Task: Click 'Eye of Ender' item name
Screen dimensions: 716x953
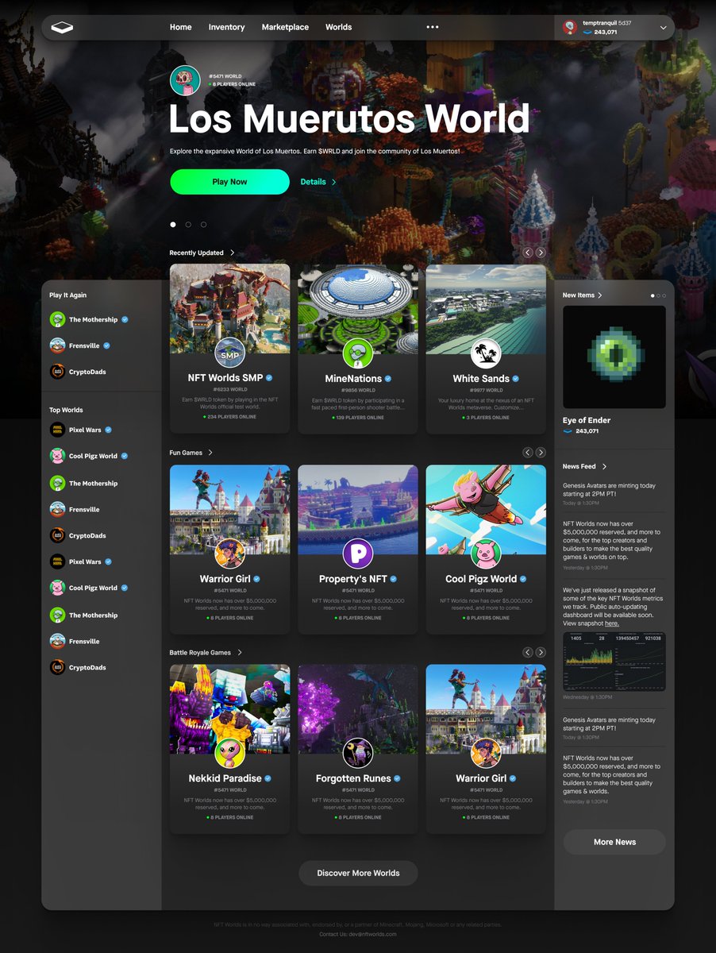Action: (x=587, y=420)
